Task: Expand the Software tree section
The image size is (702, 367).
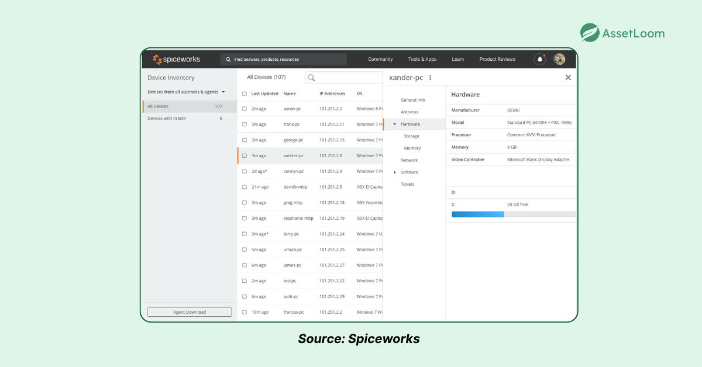Action: coord(396,172)
